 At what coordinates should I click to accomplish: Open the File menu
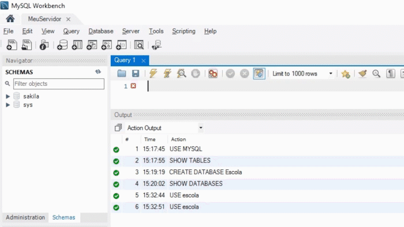tap(9, 31)
